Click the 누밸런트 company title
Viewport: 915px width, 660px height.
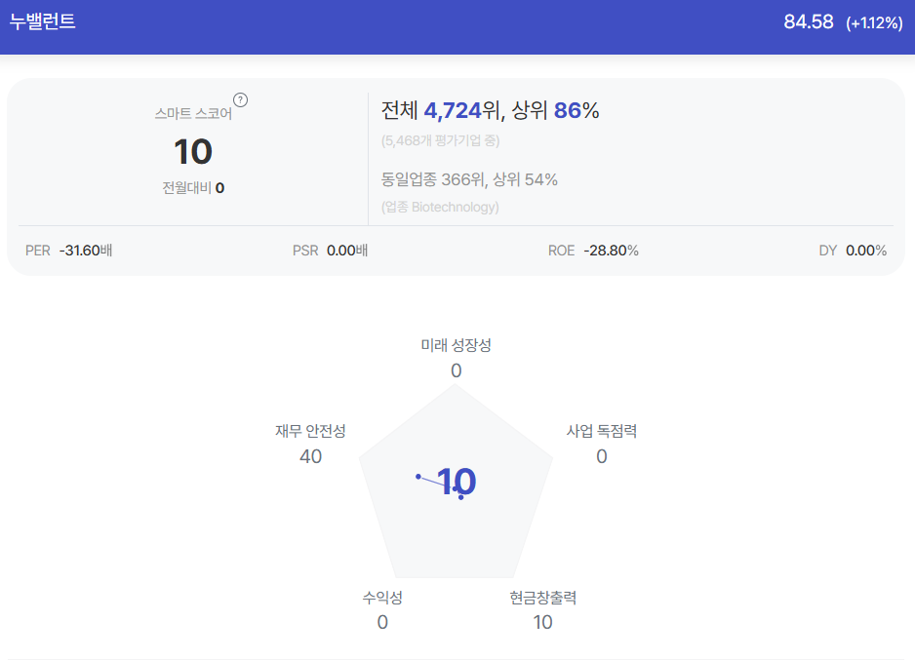coord(43,21)
